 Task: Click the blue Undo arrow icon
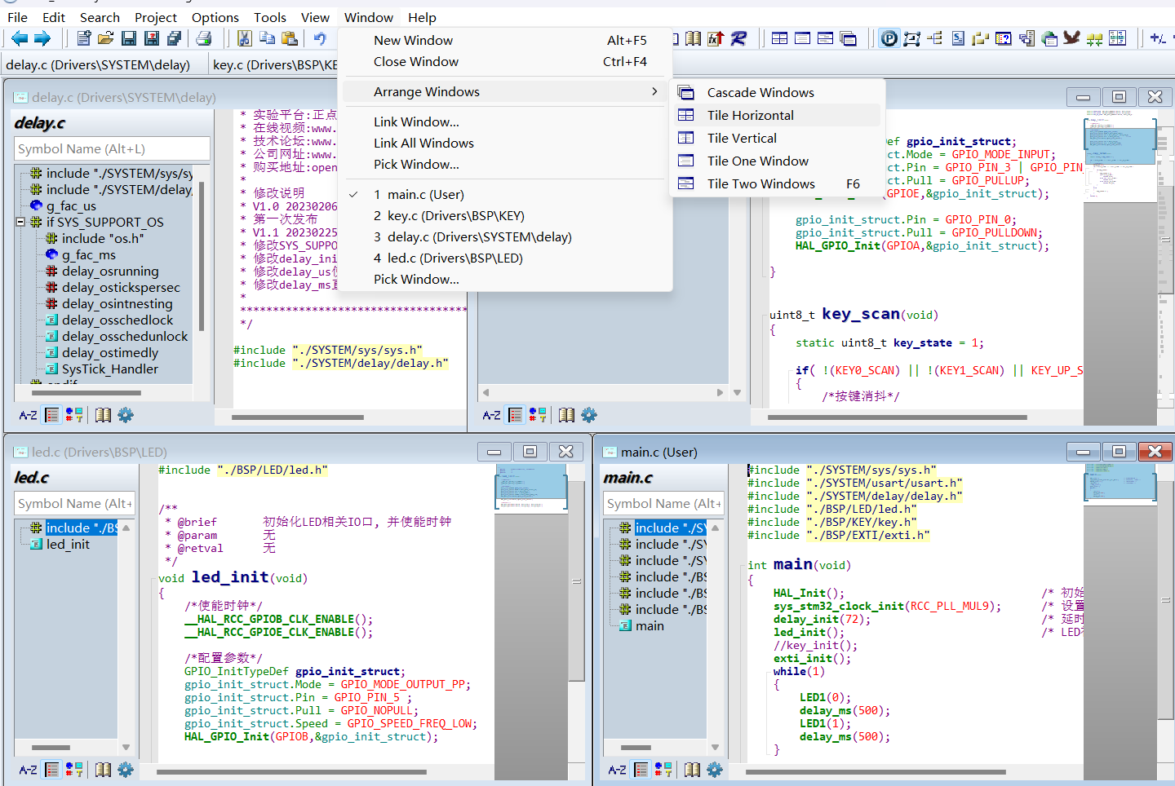tap(320, 38)
